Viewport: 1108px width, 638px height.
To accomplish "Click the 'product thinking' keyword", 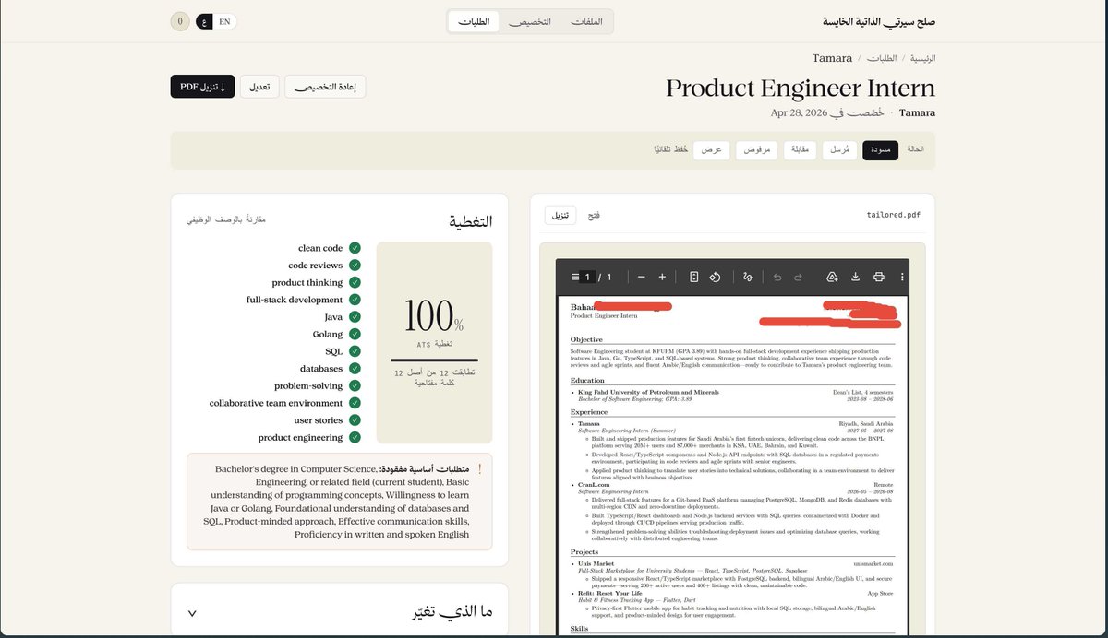I will [307, 283].
